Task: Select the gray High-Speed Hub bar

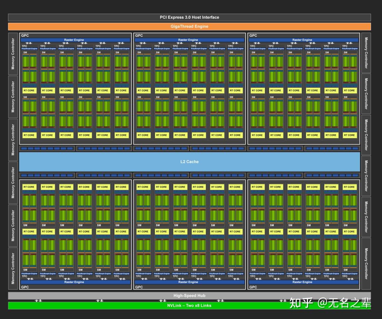Action: (x=189, y=296)
